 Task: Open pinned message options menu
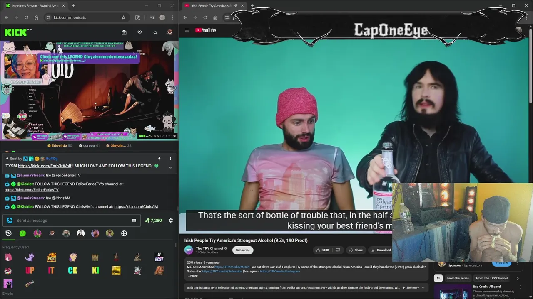pos(170,159)
